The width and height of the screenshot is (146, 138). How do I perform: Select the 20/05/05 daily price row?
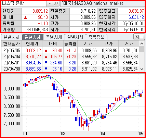(x=70, y=50)
